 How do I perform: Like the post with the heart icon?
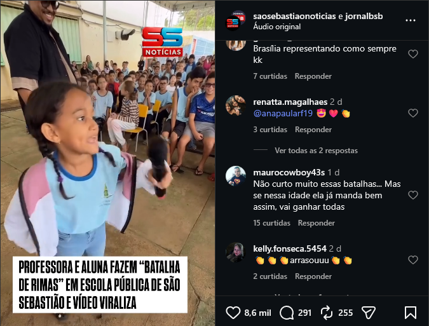click(233, 313)
